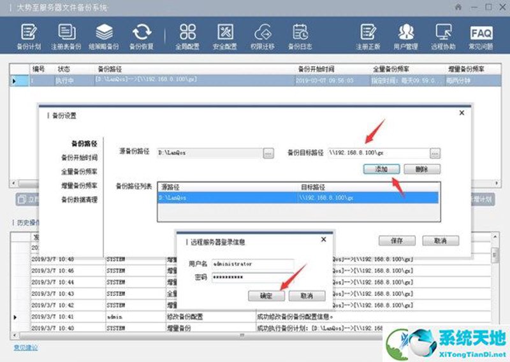Open the 备份日志 toolbar icon

click(300, 37)
